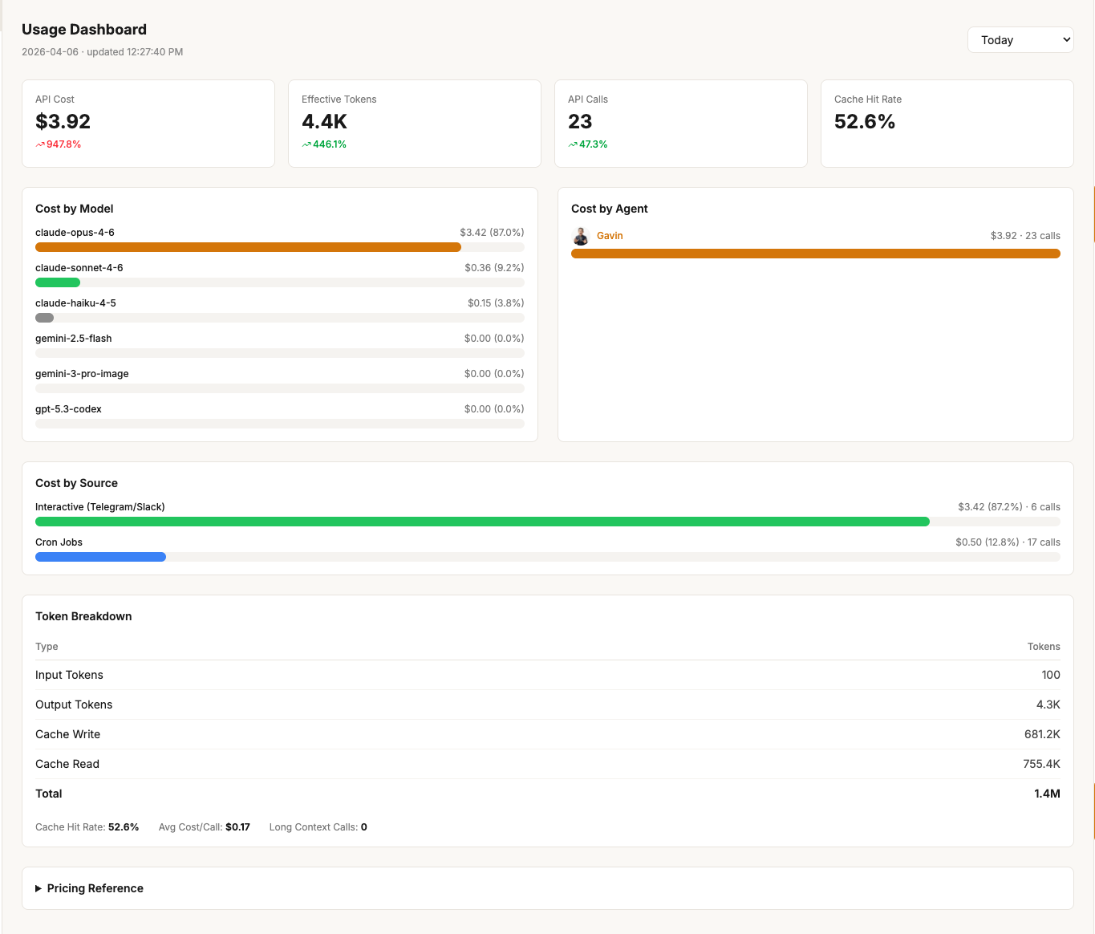1095x934 pixels.
Task: Click the Cache Write value 681.2K
Action: point(1042,734)
